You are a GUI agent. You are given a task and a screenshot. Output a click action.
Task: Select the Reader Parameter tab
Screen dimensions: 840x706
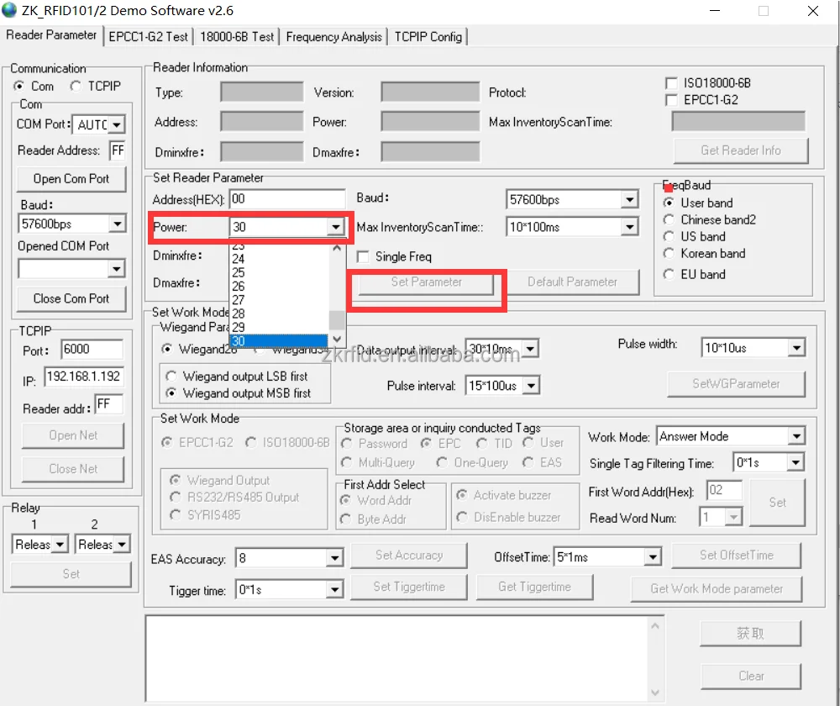pos(51,34)
